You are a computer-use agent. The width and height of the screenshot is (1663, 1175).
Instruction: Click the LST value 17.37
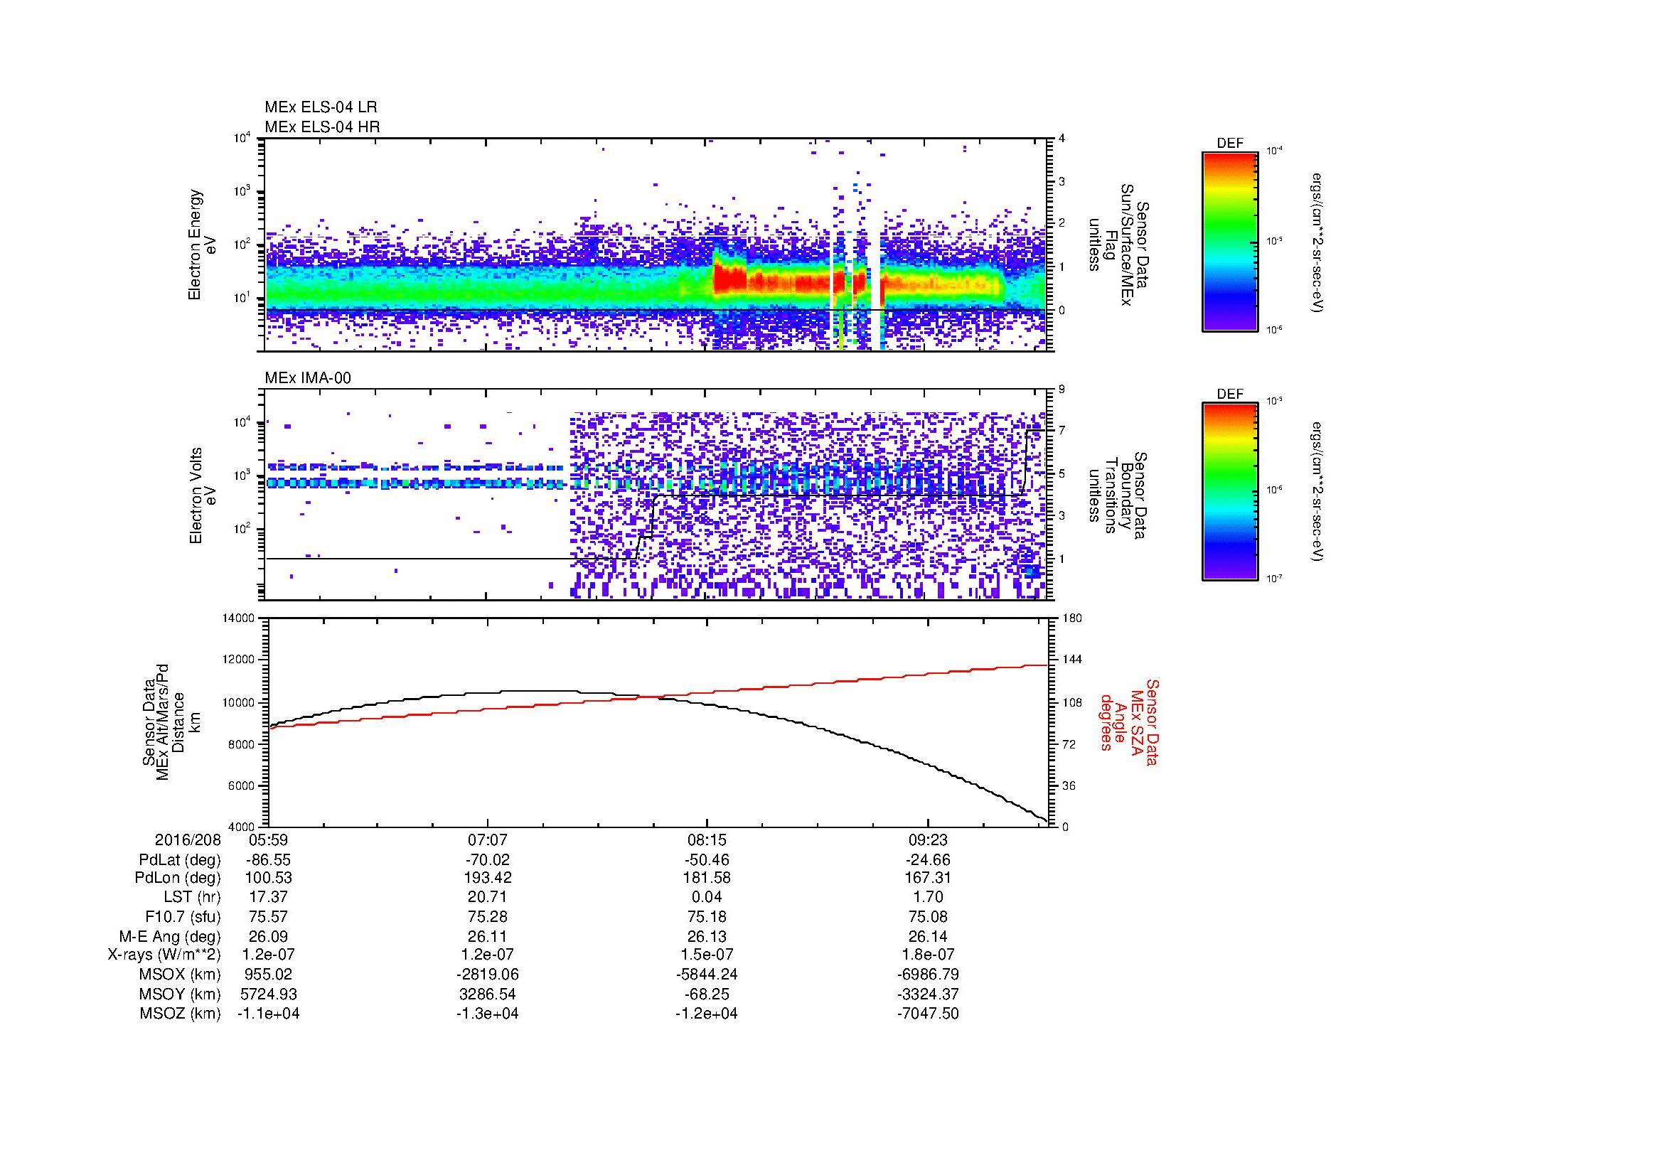268,898
